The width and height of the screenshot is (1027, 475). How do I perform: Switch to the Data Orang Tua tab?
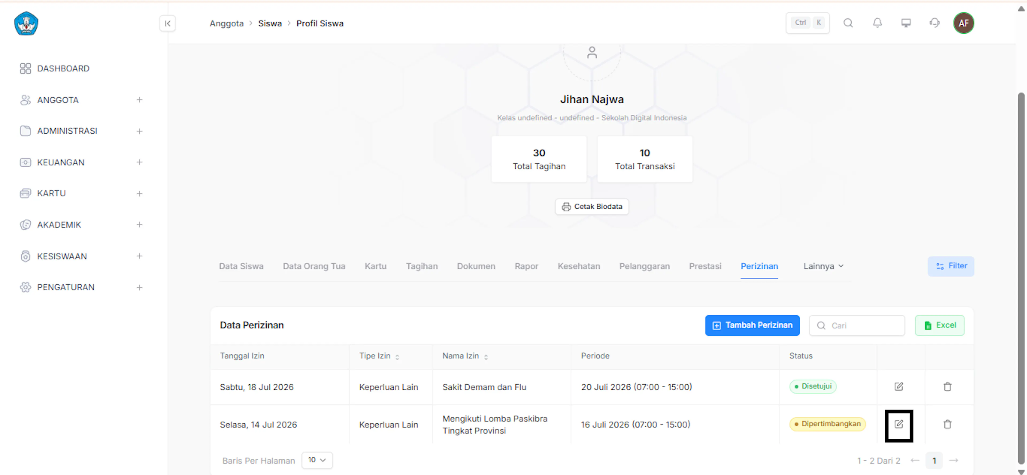coord(314,266)
